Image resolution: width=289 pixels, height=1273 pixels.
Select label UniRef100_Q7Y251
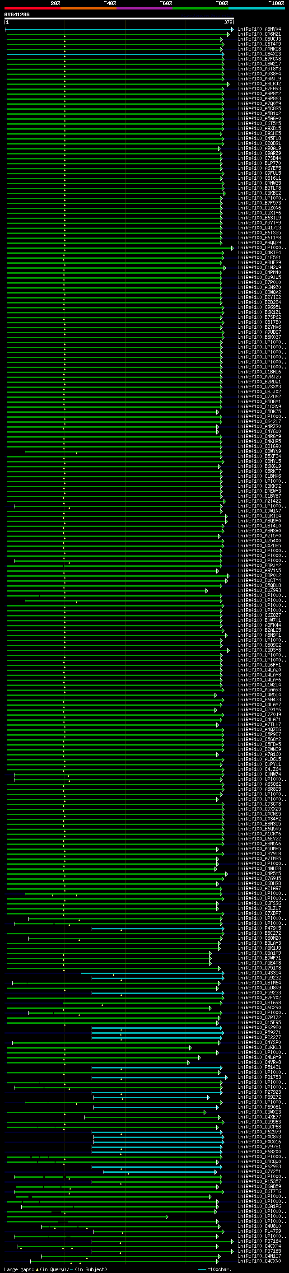pos(259,1171)
